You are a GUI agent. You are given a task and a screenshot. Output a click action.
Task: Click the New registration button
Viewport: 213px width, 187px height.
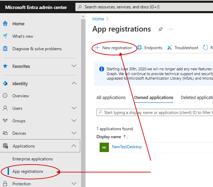point(113,48)
